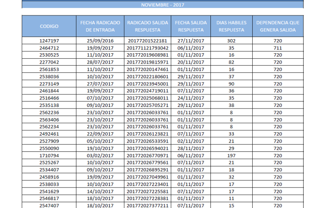Select codigo cell 2277042
309x208 pixels.
click(49, 62)
